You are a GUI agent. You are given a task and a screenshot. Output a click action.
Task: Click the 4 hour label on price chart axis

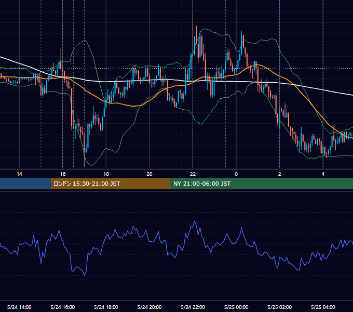coord(323,174)
